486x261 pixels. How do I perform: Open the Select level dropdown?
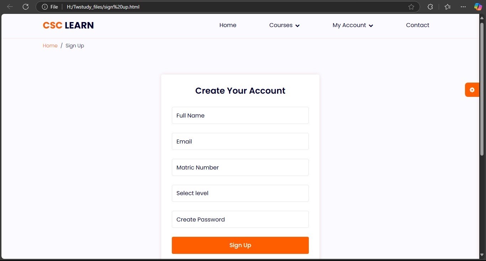coord(240,193)
